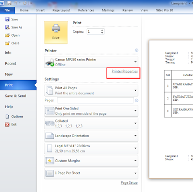
Task: Click the Collated pages icon
Action: tap(50, 123)
